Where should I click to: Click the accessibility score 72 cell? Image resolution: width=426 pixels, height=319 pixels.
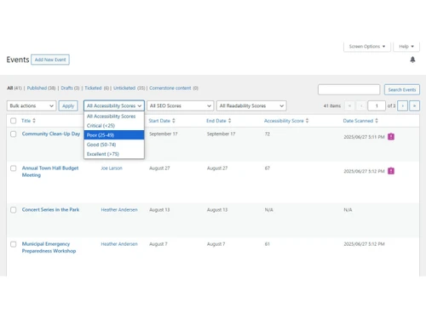pyautogui.click(x=268, y=134)
